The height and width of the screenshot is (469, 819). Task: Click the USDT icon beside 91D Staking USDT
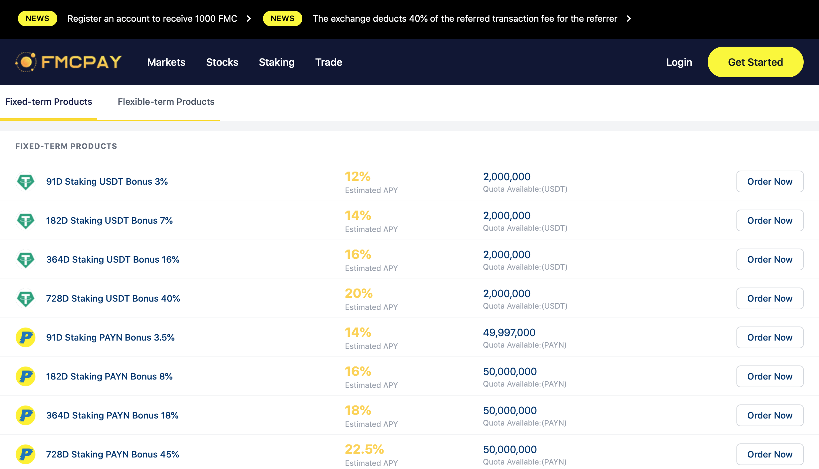(26, 181)
